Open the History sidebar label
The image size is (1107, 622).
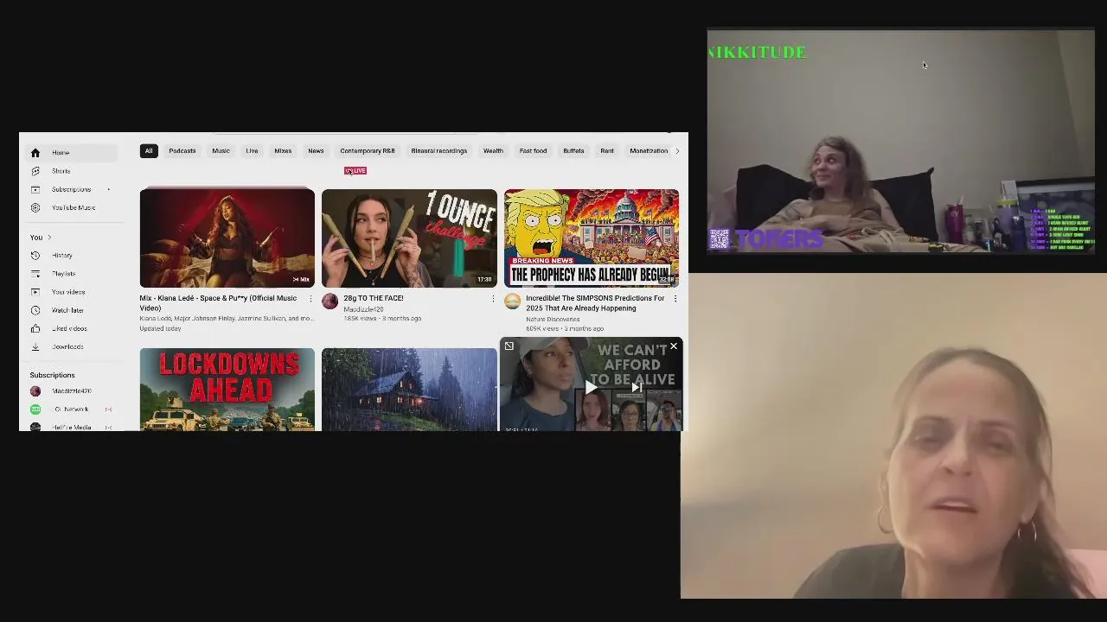pos(62,256)
